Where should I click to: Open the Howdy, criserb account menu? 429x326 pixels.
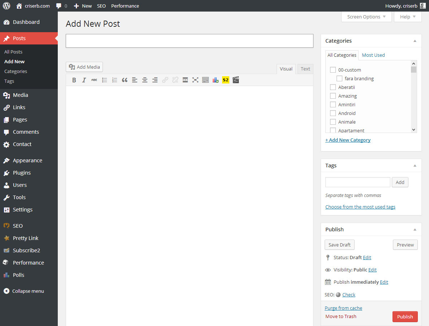(x=406, y=6)
